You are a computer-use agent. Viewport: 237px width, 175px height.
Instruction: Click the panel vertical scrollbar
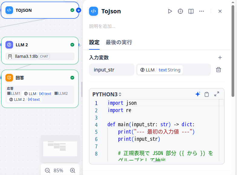pos(233,51)
